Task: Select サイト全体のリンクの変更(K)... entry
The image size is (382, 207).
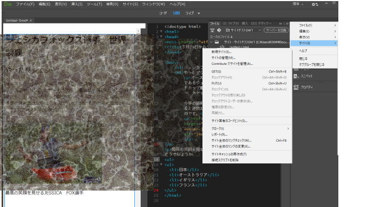Action: pyautogui.click(x=247, y=147)
